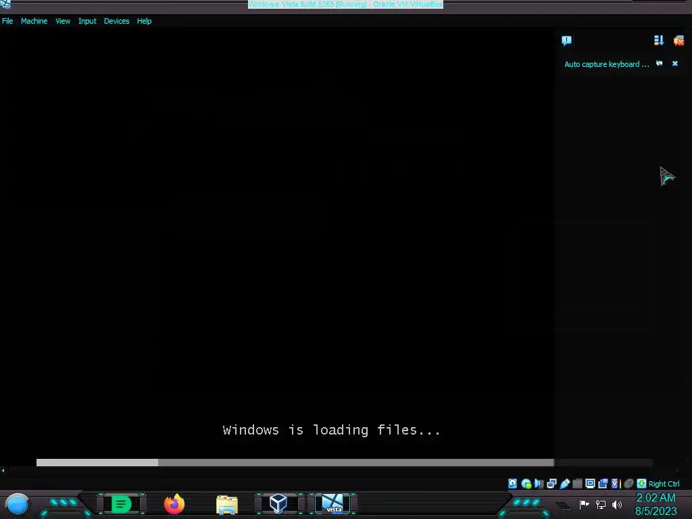
Task: Click the notification center speech bubble icon
Action: 567,41
